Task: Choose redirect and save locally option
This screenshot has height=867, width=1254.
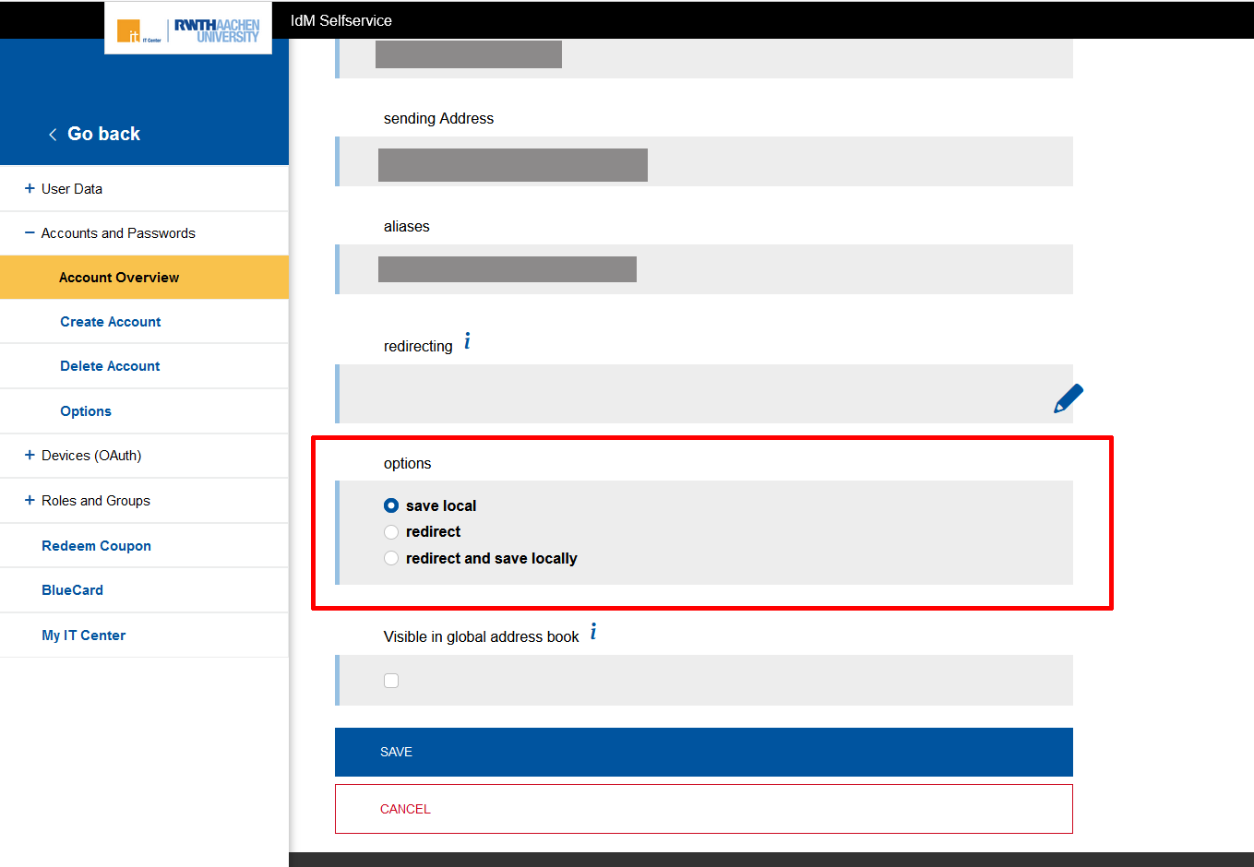Action: pos(391,557)
